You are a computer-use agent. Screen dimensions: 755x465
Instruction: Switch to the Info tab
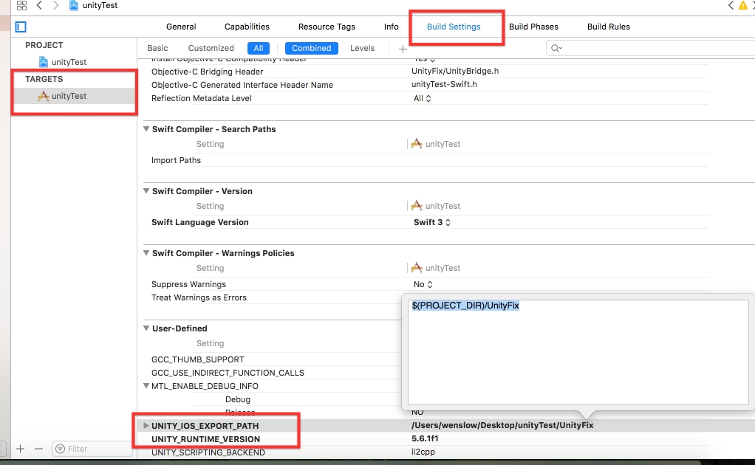392,27
